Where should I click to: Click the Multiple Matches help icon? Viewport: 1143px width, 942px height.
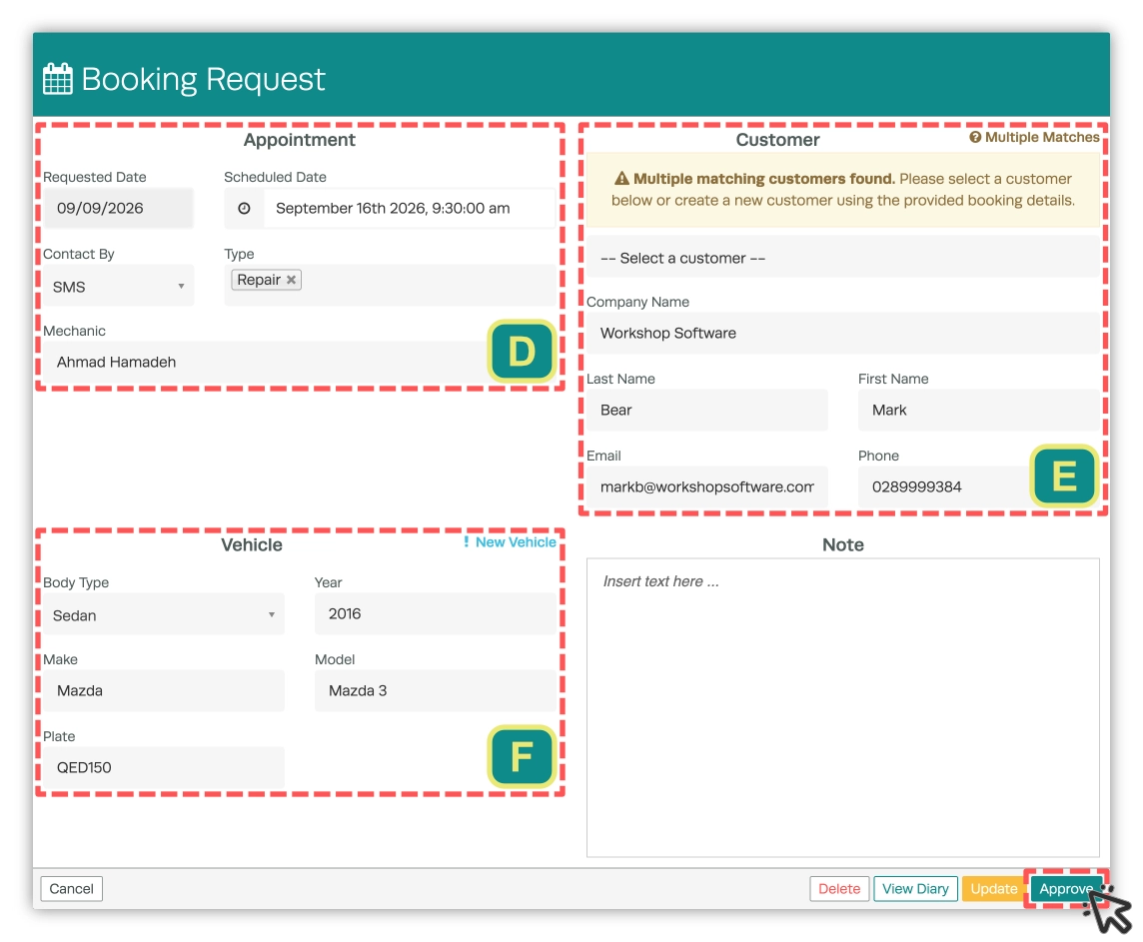[974, 137]
